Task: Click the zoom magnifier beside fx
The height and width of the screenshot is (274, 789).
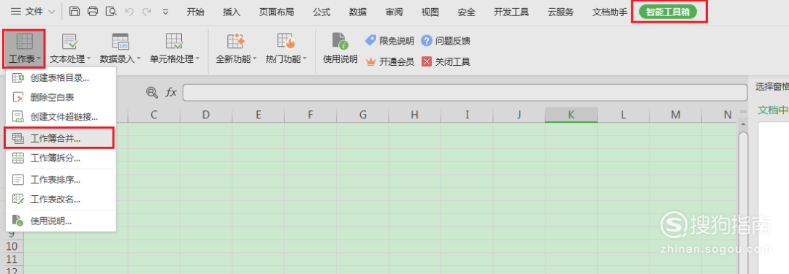Action: click(x=151, y=92)
